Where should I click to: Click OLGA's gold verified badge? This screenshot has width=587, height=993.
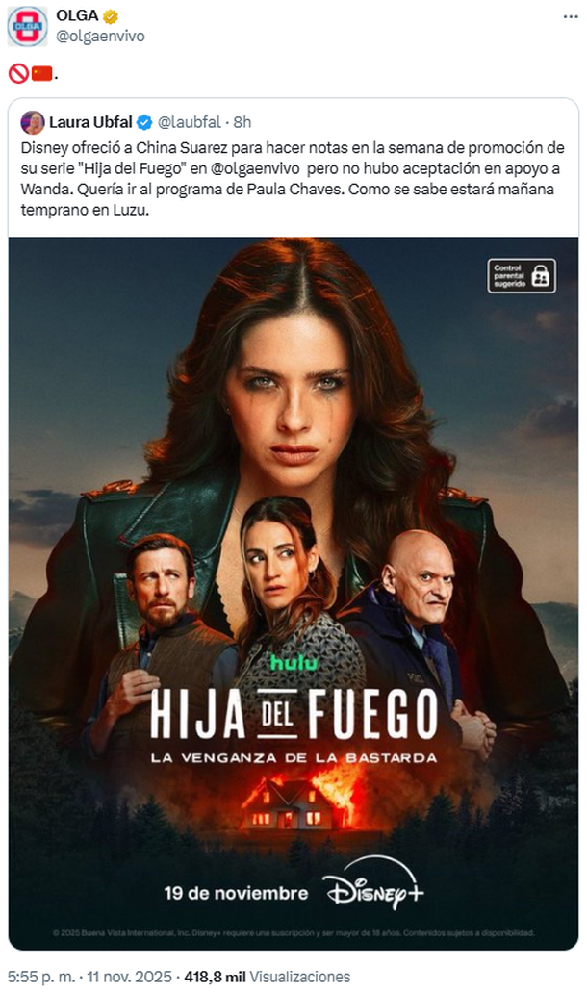(111, 16)
